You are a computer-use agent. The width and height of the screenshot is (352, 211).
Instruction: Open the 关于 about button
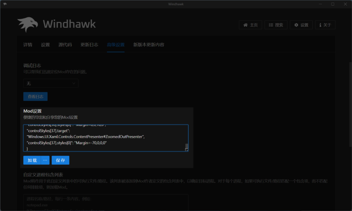[325, 25]
